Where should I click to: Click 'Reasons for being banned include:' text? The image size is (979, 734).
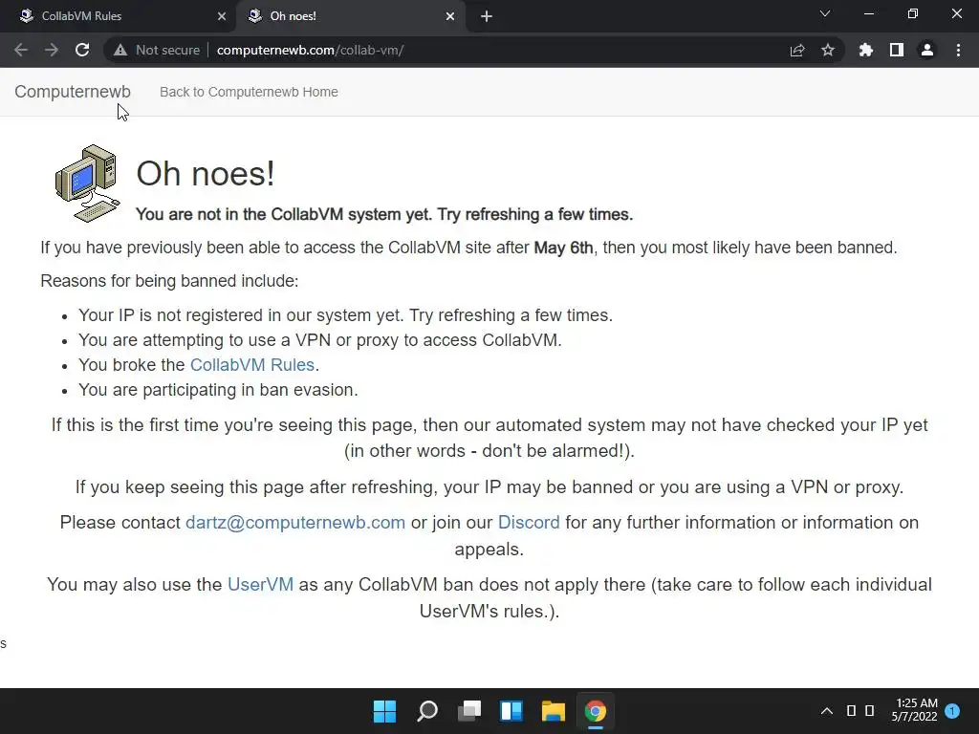(169, 281)
